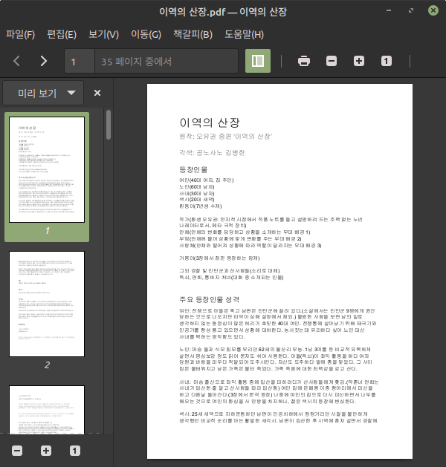Open the 도움말(H) menu
This screenshot has height=467, width=446.
point(244,35)
